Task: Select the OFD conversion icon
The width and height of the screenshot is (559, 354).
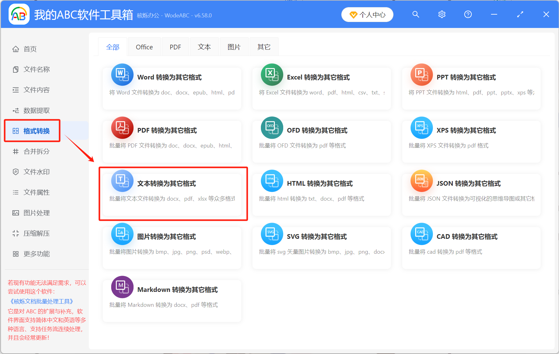Action: 271,128
